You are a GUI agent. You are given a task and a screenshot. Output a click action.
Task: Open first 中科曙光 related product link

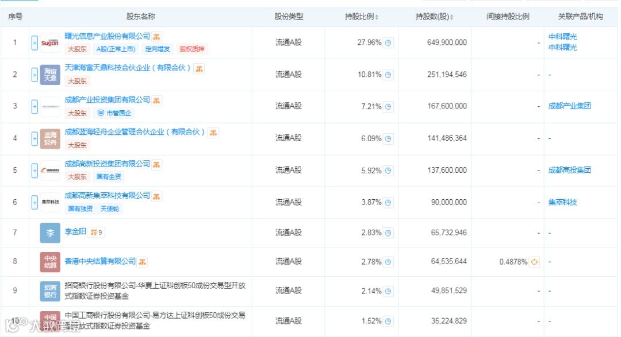coord(562,37)
